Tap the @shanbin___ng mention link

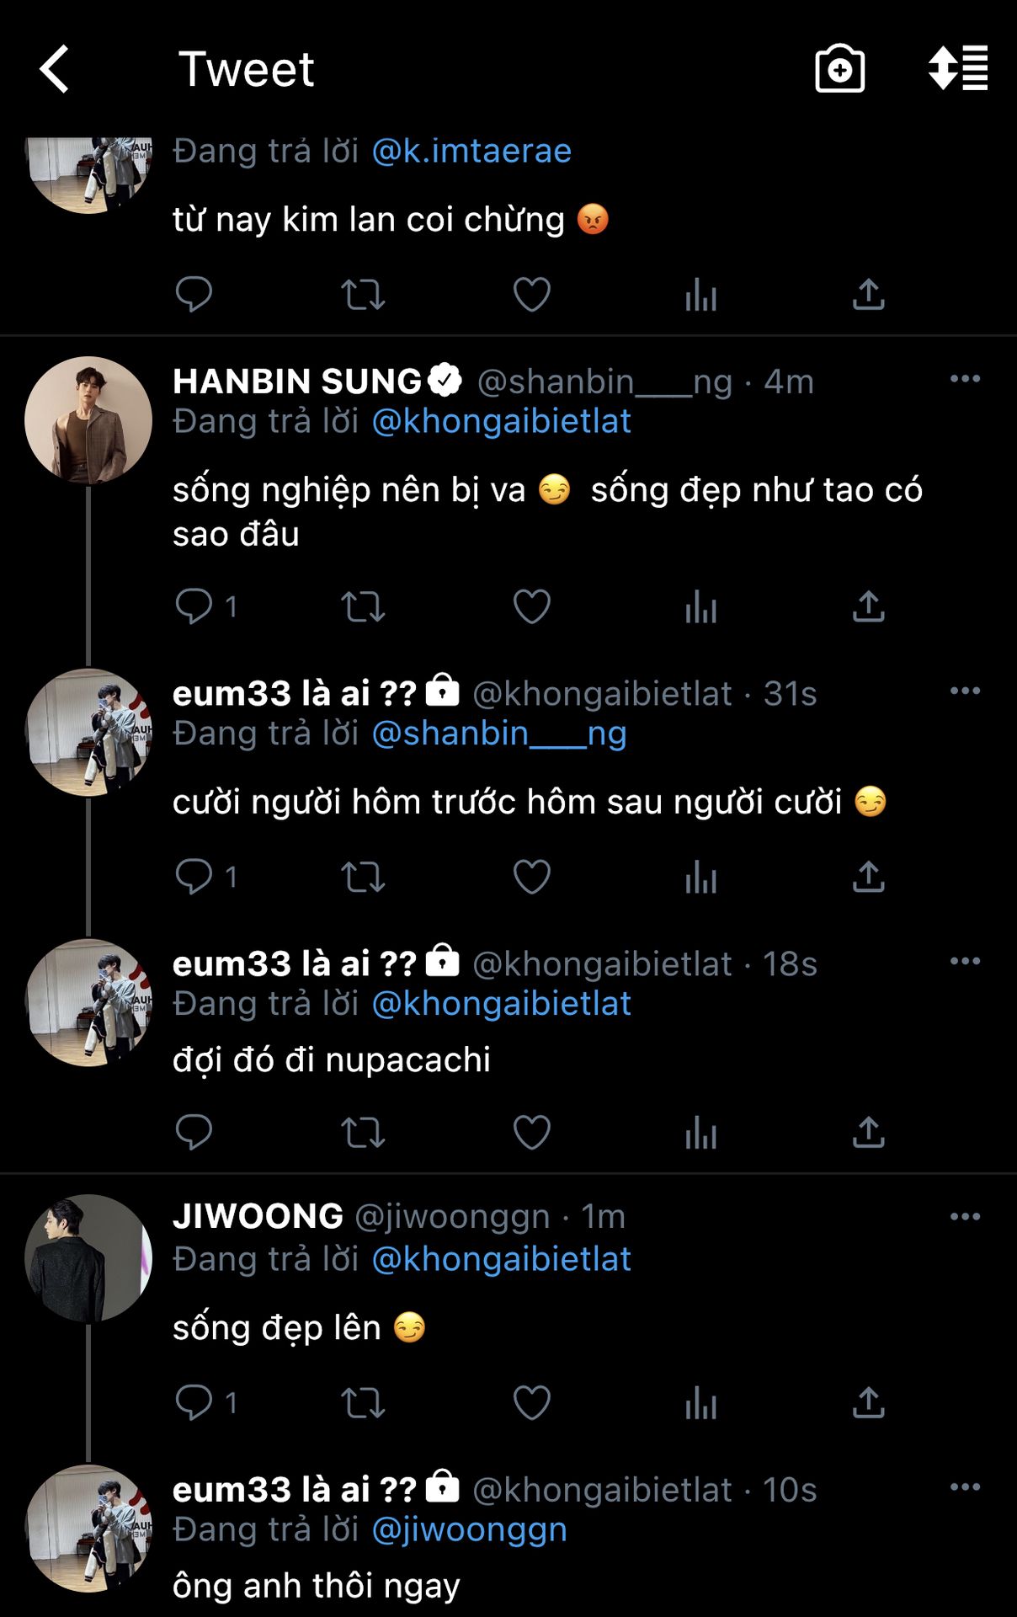[499, 734]
